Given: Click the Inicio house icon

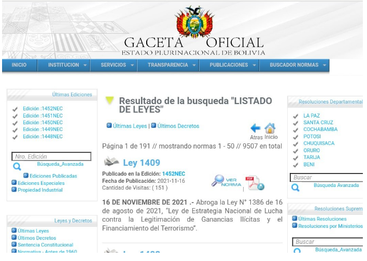Looking at the screenshot, I should 270,128.
